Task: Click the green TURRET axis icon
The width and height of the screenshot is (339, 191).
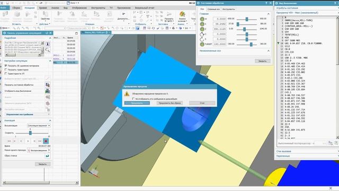Action: click(x=202, y=44)
